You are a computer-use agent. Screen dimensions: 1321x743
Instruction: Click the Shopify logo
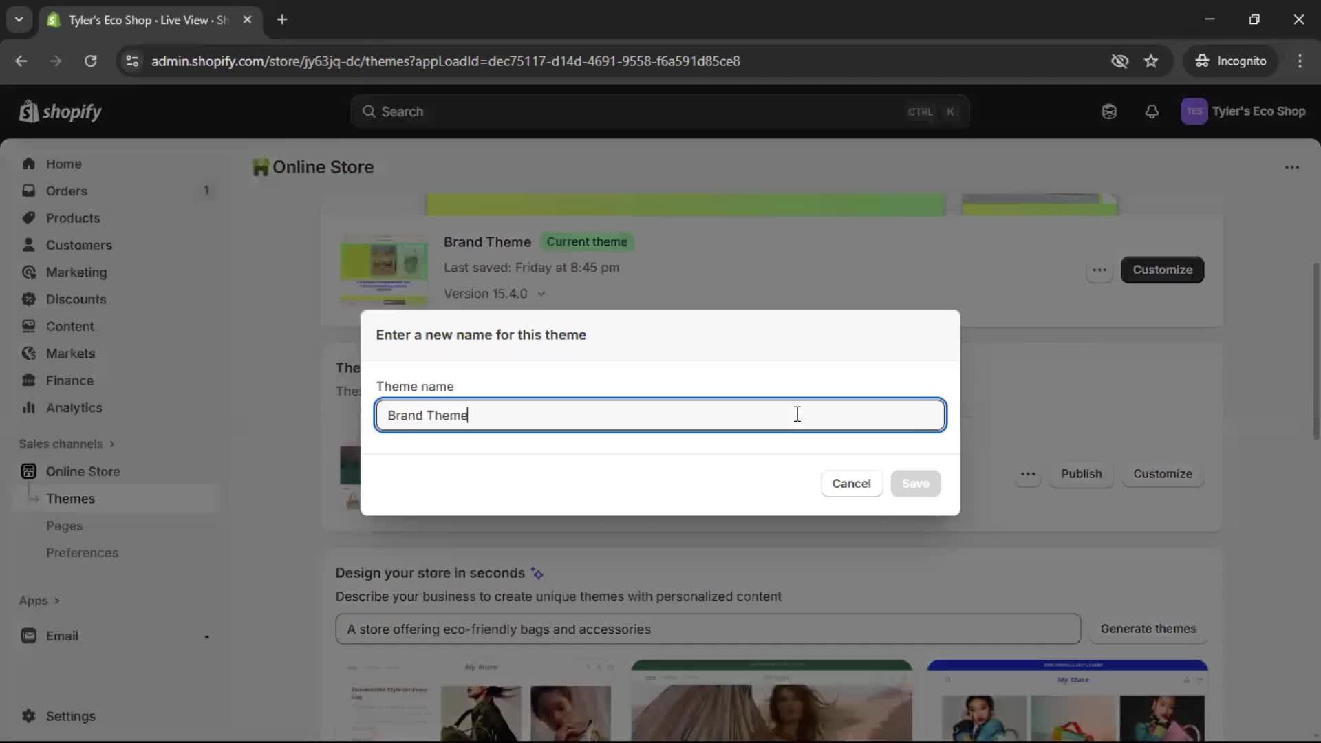click(x=61, y=111)
